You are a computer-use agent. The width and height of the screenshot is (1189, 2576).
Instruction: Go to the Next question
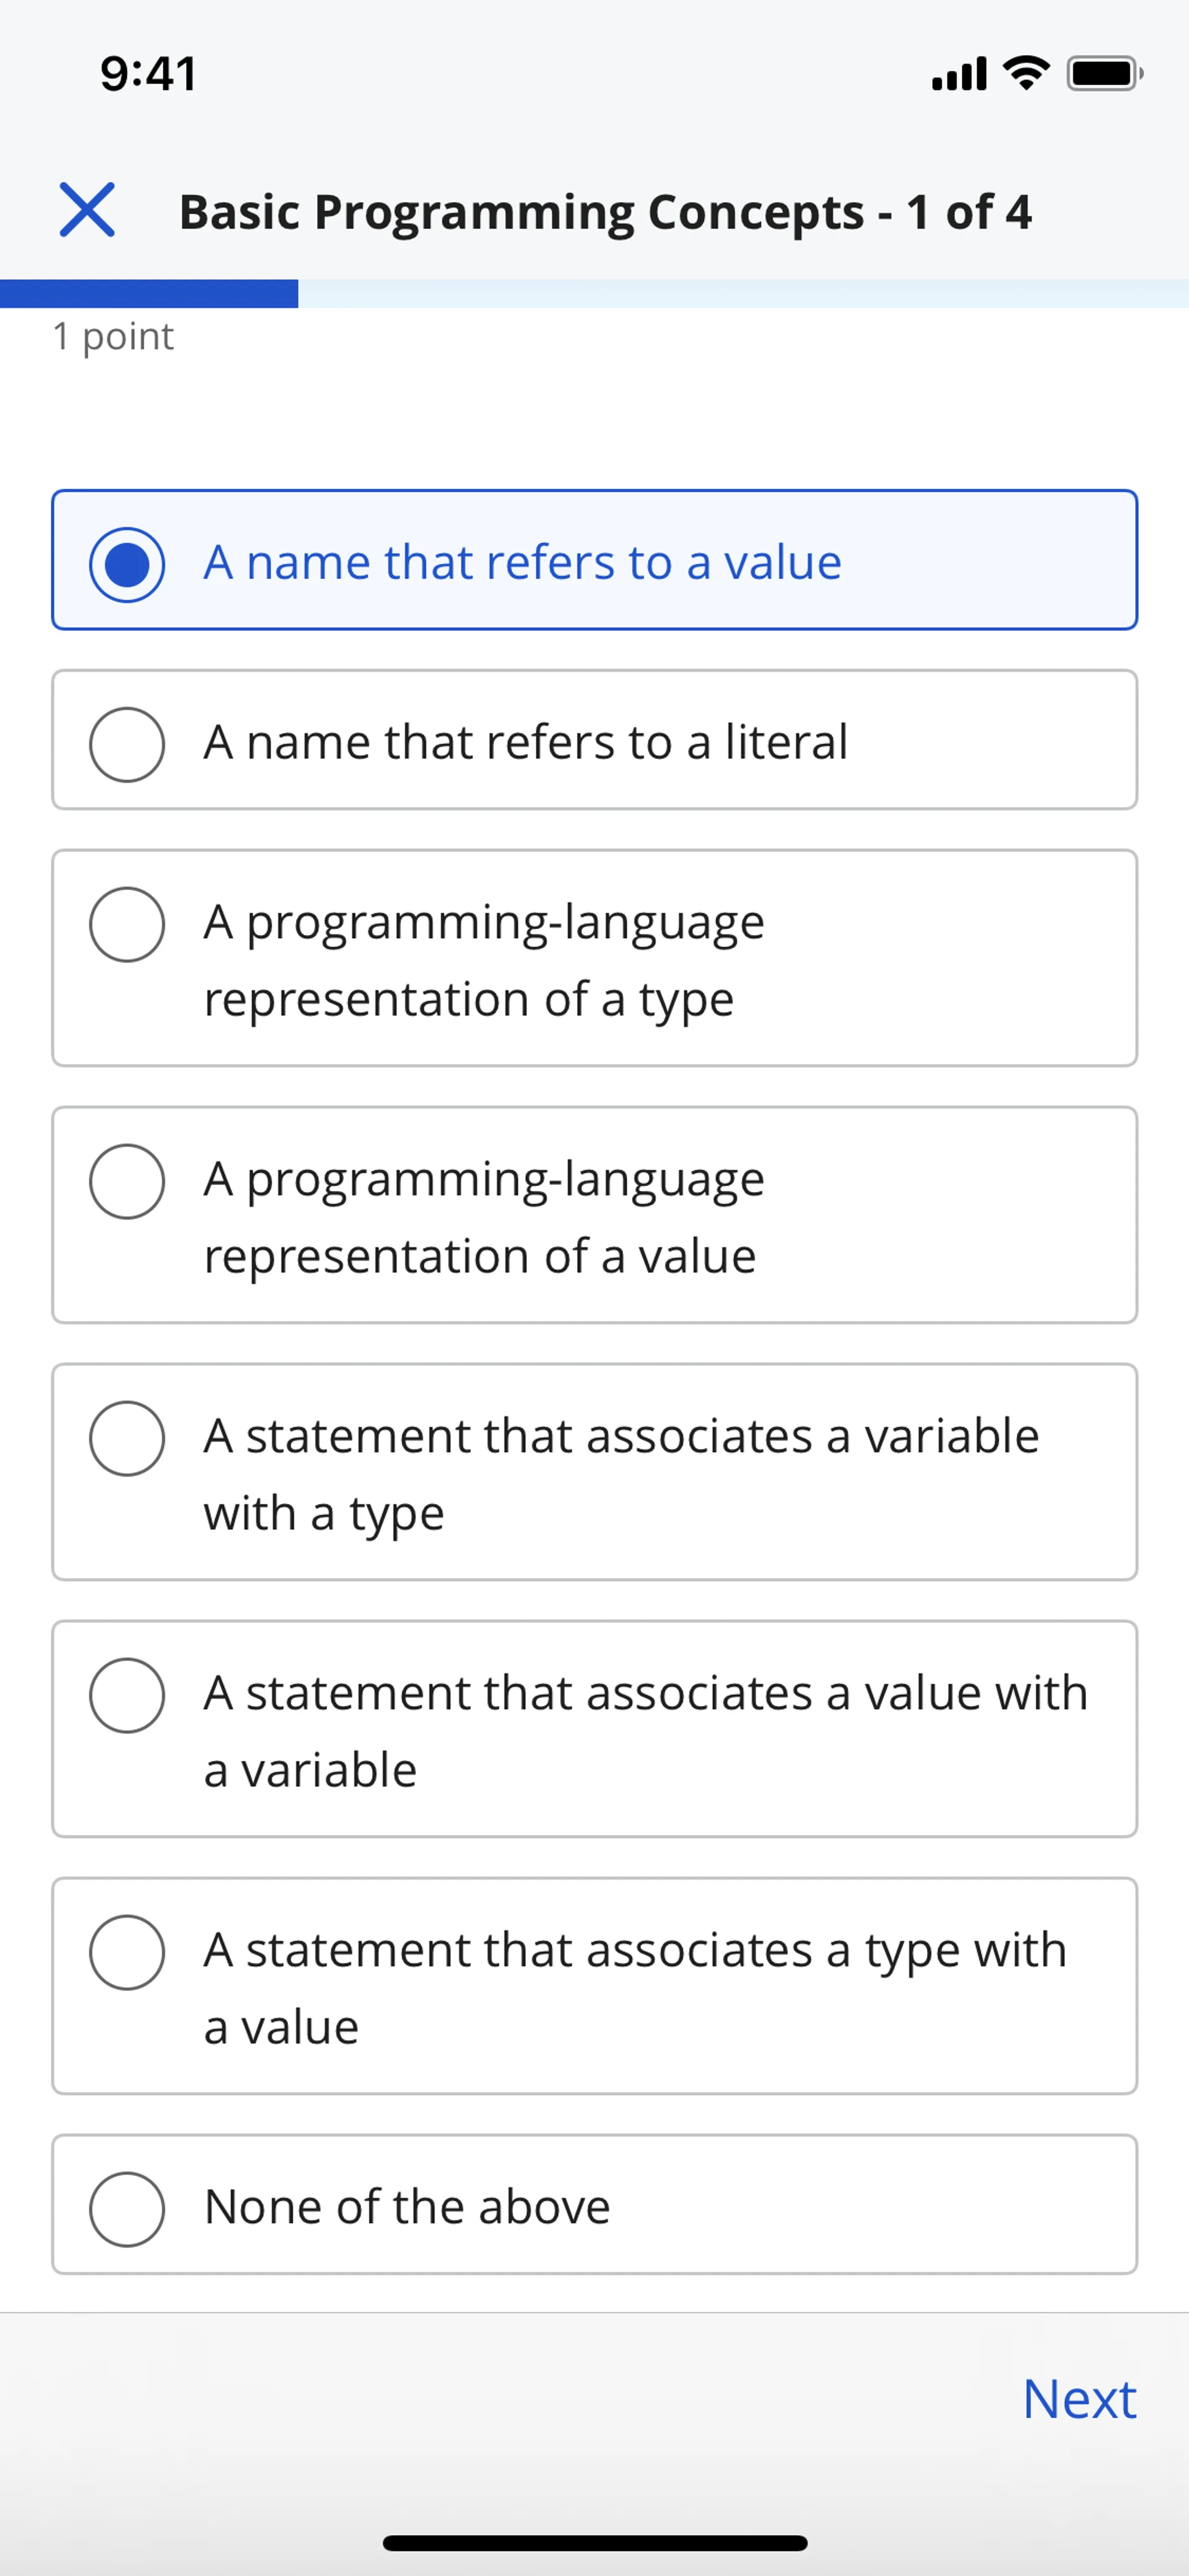1079,2399
